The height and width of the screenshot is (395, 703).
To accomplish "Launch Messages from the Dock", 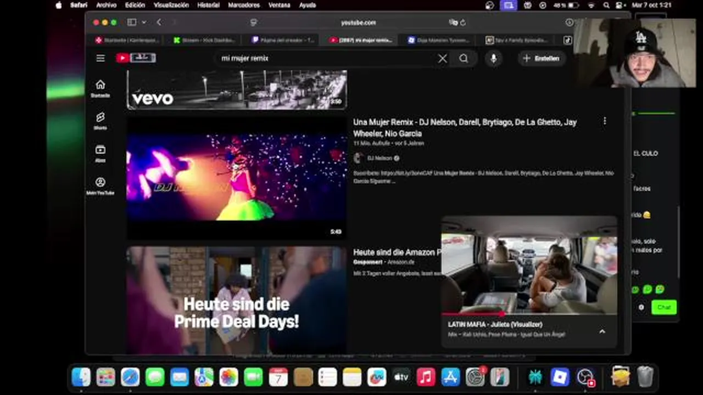I will click(155, 377).
